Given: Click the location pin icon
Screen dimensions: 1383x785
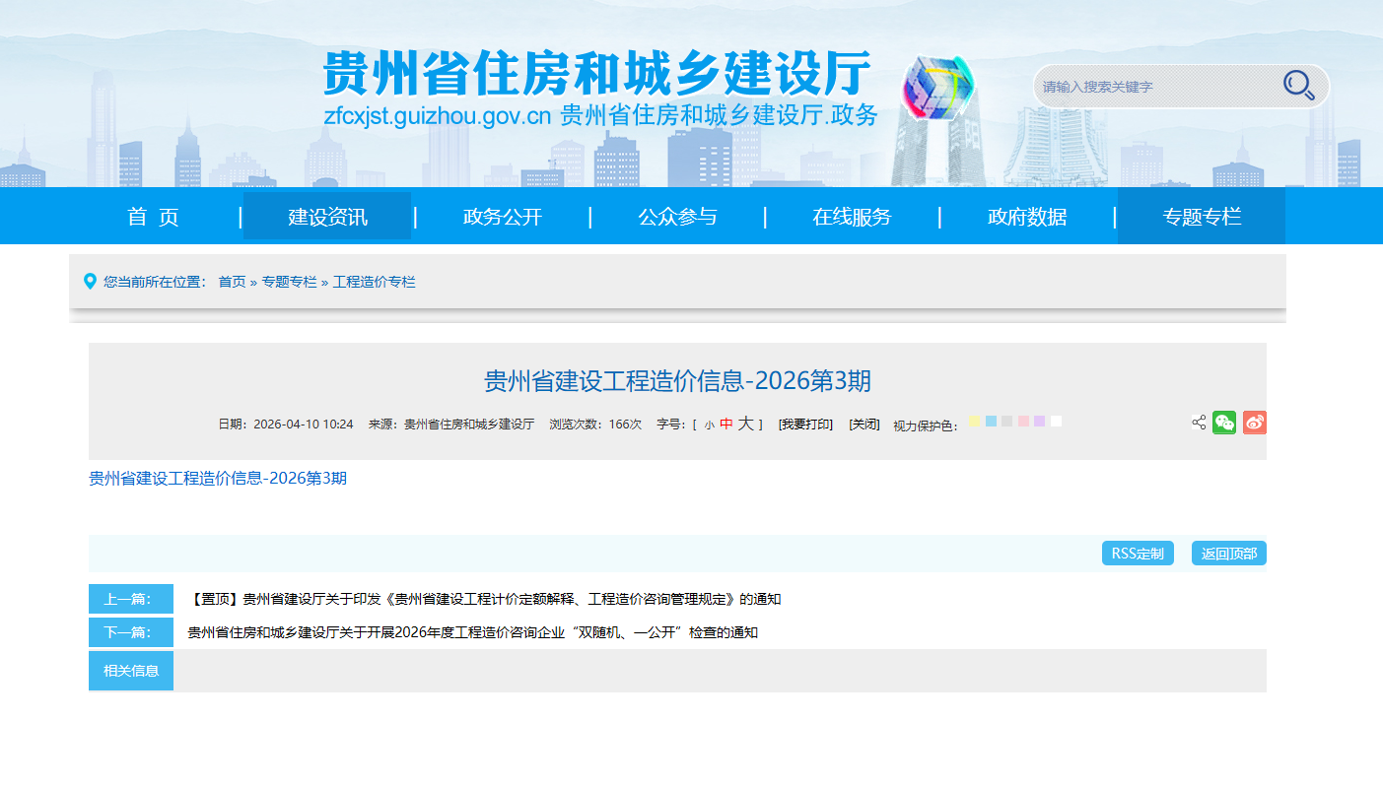Looking at the screenshot, I should 90,282.
